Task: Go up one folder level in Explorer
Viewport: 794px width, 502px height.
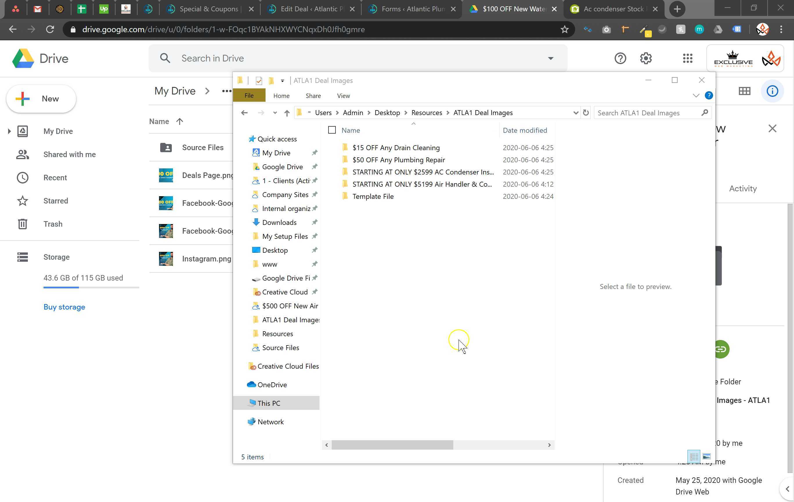Action: click(287, 113)
